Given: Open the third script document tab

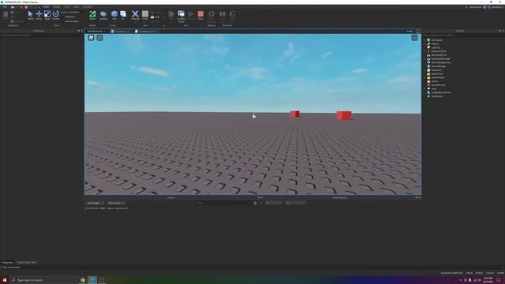Looking at the screenshot, I should [x=147, y=32].
